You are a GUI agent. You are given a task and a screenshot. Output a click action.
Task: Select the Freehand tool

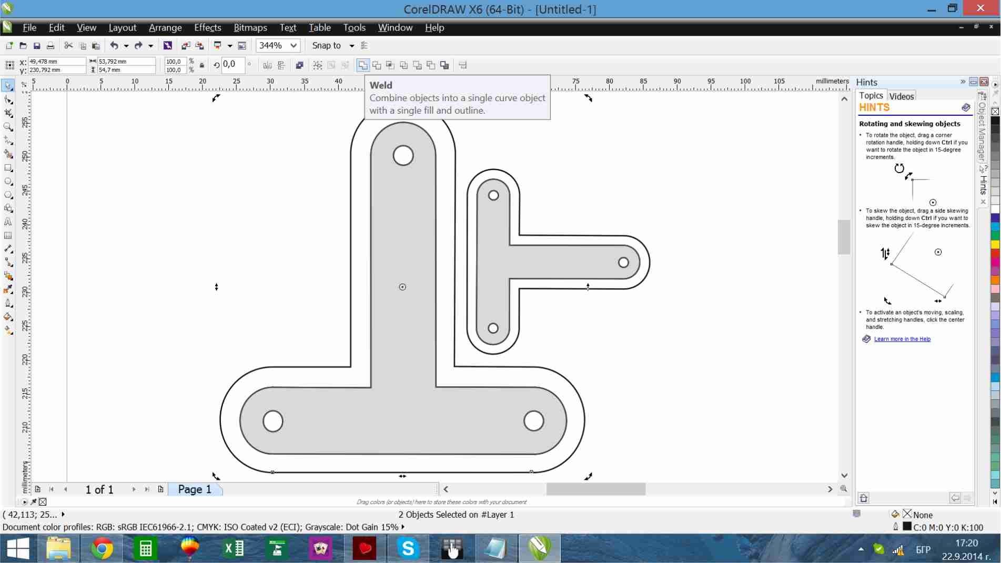point(8,140)
